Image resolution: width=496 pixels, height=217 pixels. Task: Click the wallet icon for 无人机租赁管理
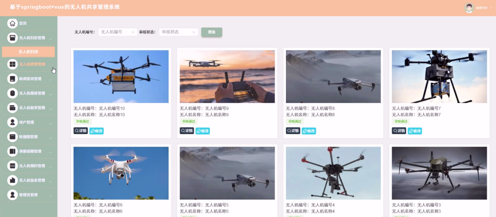[13, 108]
